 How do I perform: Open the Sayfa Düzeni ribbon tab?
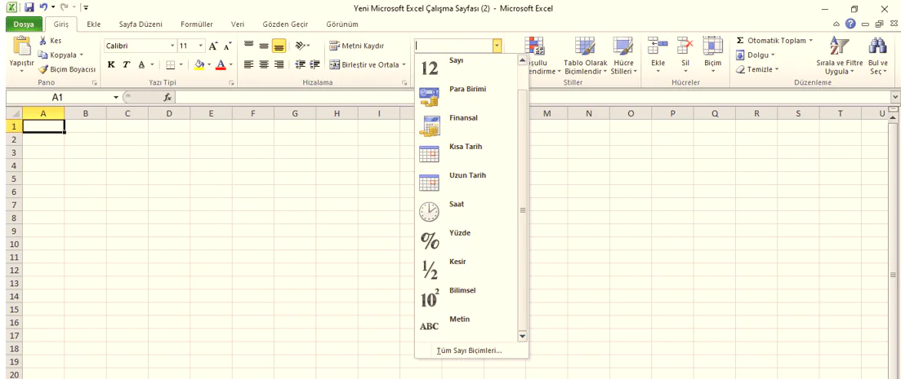(x=141, y=24)
